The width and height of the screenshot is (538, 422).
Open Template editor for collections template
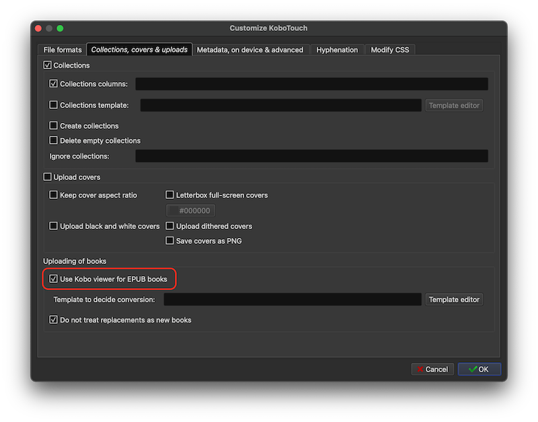(454, 105)
